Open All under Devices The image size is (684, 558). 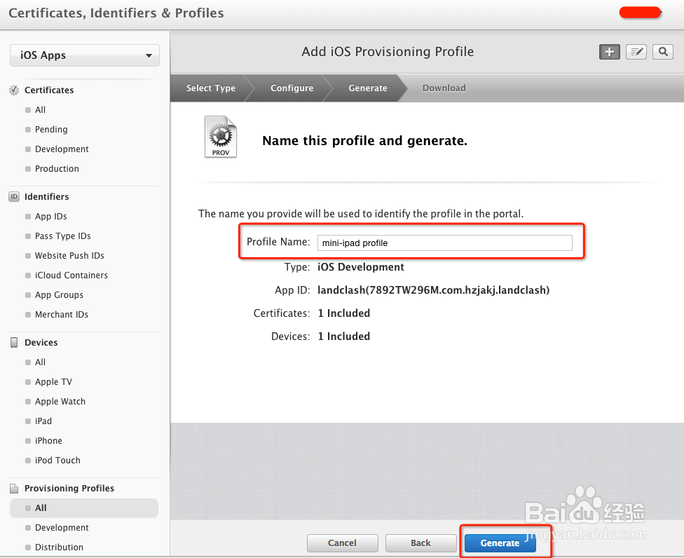click(40, 362)
